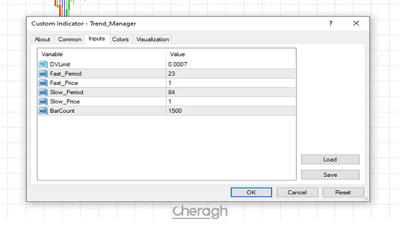The width and height of the screenshot is (400, 225).
Task: Switch to the Common tab
Action: (x=69, y=39)
